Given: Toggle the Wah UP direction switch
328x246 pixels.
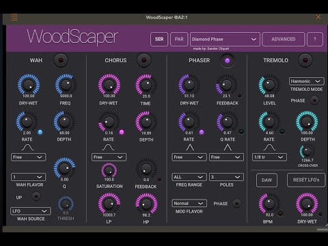Looking at the screenshot, I should (36, 196).
